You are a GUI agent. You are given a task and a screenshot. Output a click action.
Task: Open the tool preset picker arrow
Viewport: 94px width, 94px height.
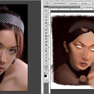click(x=50, y=3)
